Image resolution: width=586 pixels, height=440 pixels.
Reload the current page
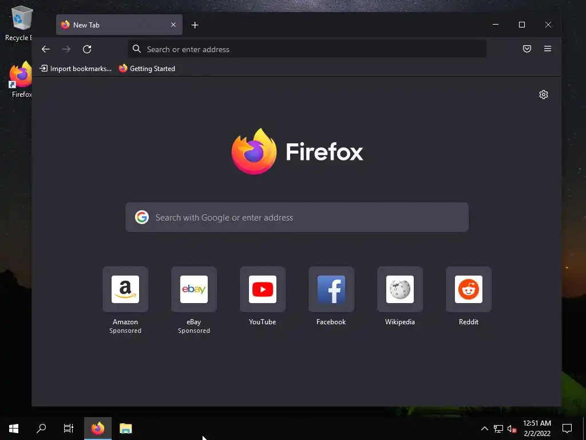pyautogui.click(x=87, y=49)
